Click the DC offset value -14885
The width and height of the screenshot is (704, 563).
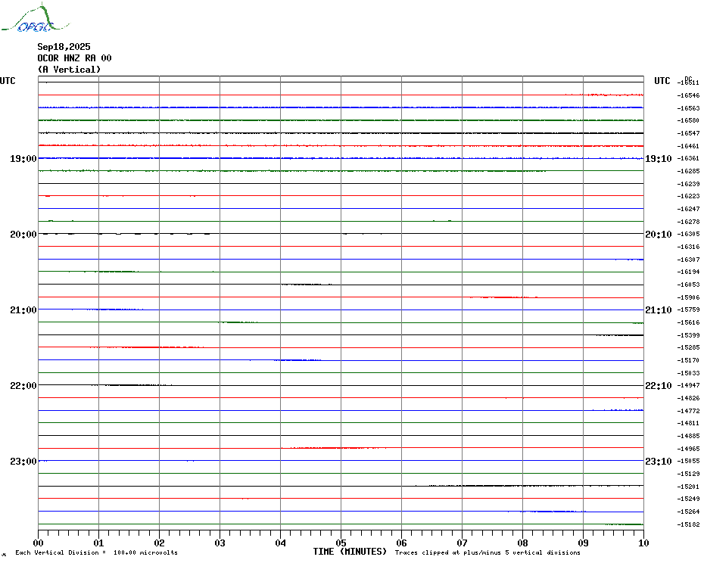click(x=688, y=436)
